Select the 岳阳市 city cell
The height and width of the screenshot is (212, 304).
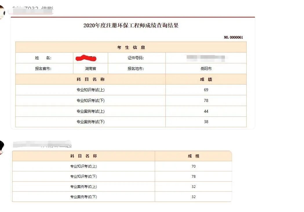(x=206, y=69)
